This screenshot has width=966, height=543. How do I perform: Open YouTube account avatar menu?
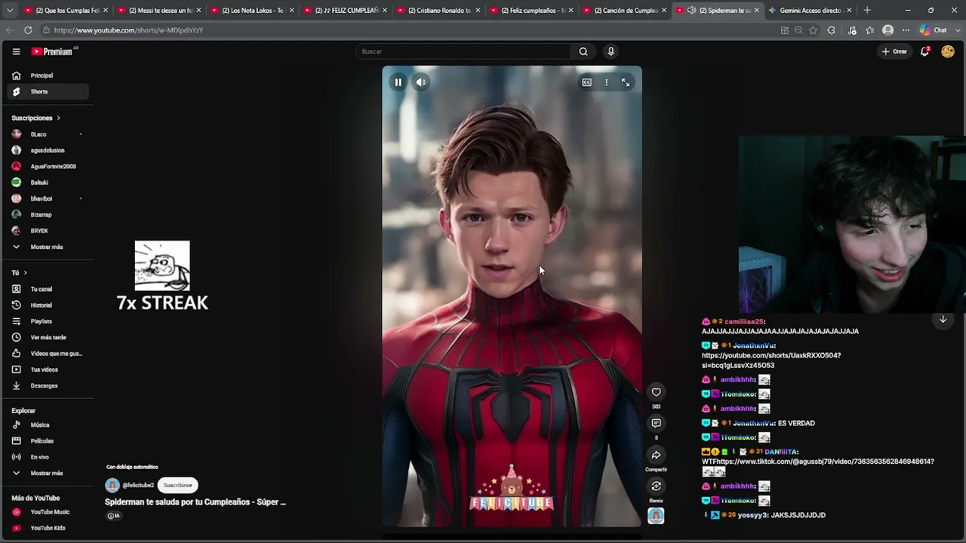(x=948, y=51)
